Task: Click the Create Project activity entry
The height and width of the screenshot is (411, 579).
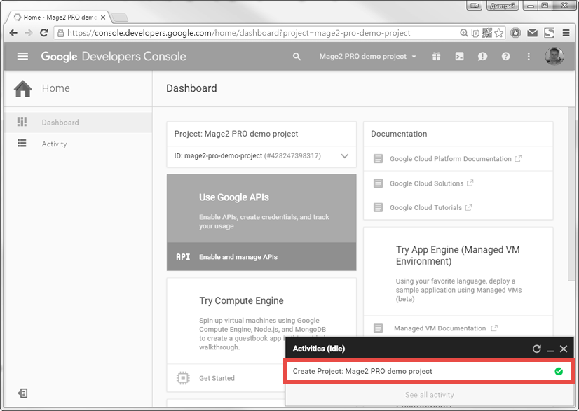Action: (x=429, y=371)
